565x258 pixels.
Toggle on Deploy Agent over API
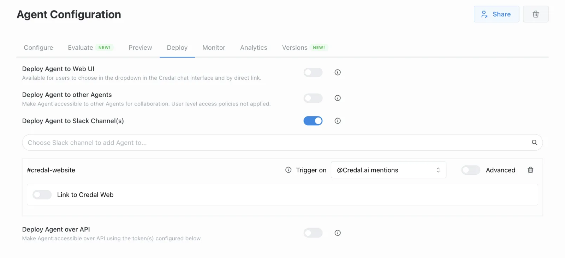(313, 233)
